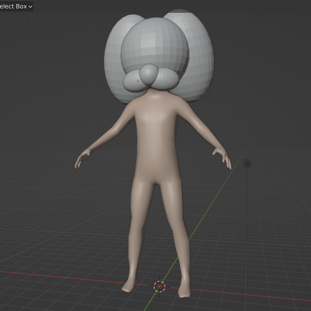Select the small middle sphere below the head

[149, 74]
